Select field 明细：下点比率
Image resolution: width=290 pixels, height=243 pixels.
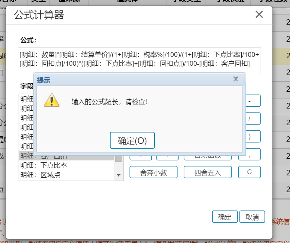click(x=67, y=165)
